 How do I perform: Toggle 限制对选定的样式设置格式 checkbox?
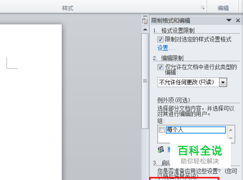click(x=160, y=39)
